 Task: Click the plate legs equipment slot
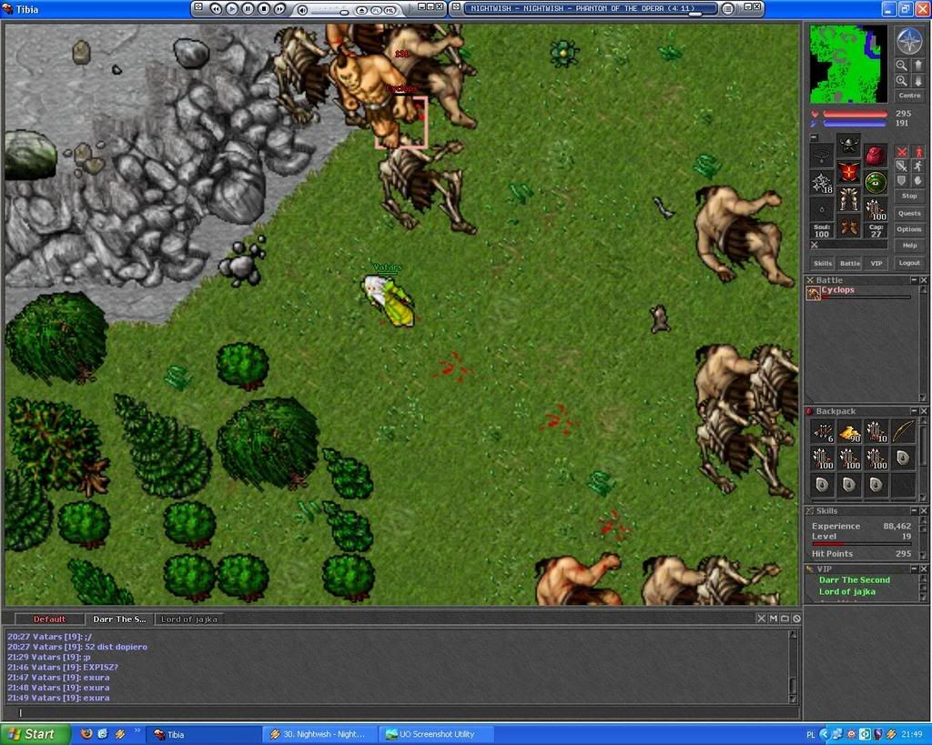tap(849, 199)
